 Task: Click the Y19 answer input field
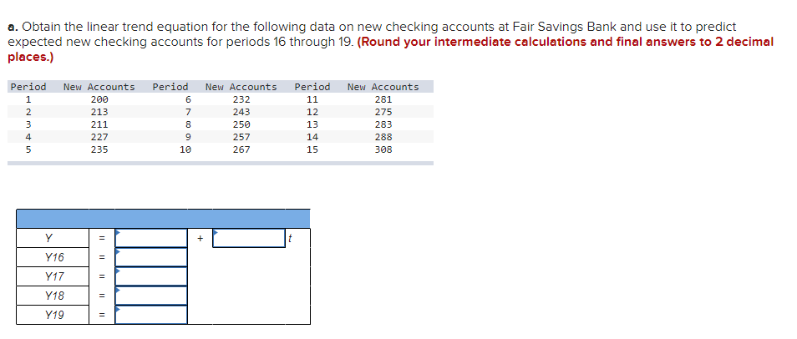click(x=151, y=315)
